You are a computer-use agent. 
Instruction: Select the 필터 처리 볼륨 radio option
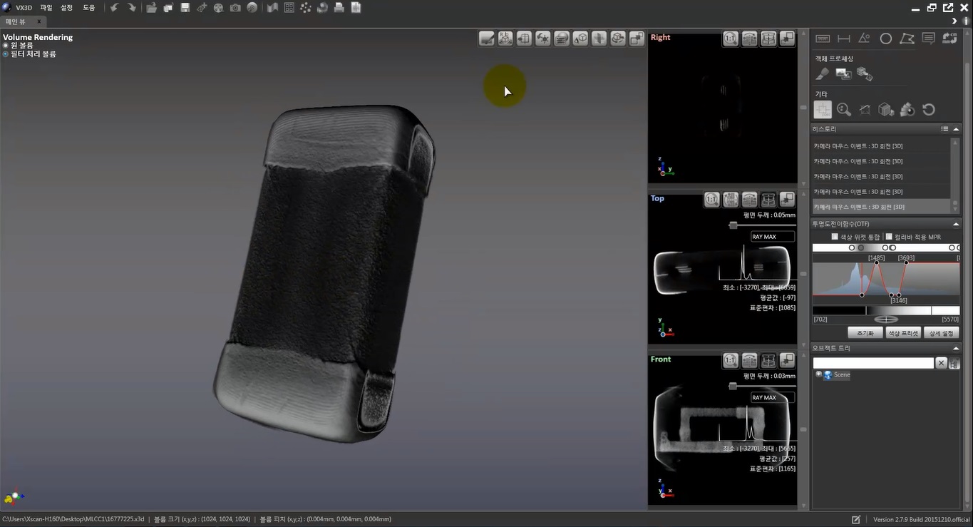pos(6,54)
